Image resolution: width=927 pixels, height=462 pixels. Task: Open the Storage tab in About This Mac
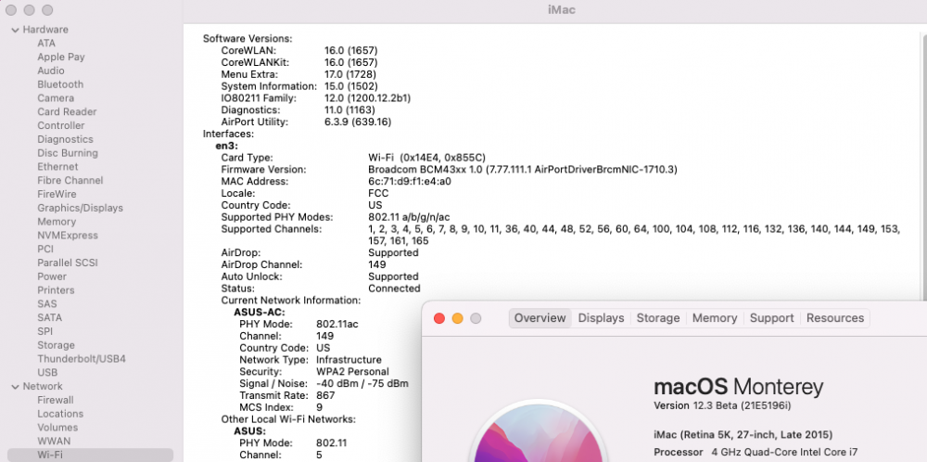(x=658, y=318)
